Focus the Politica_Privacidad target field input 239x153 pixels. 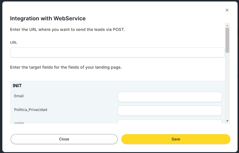(x=170, y=111)
